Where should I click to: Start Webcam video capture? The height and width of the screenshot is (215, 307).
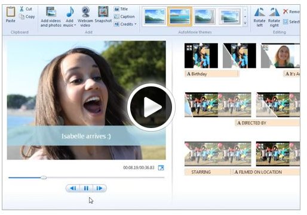pos(85,17)
